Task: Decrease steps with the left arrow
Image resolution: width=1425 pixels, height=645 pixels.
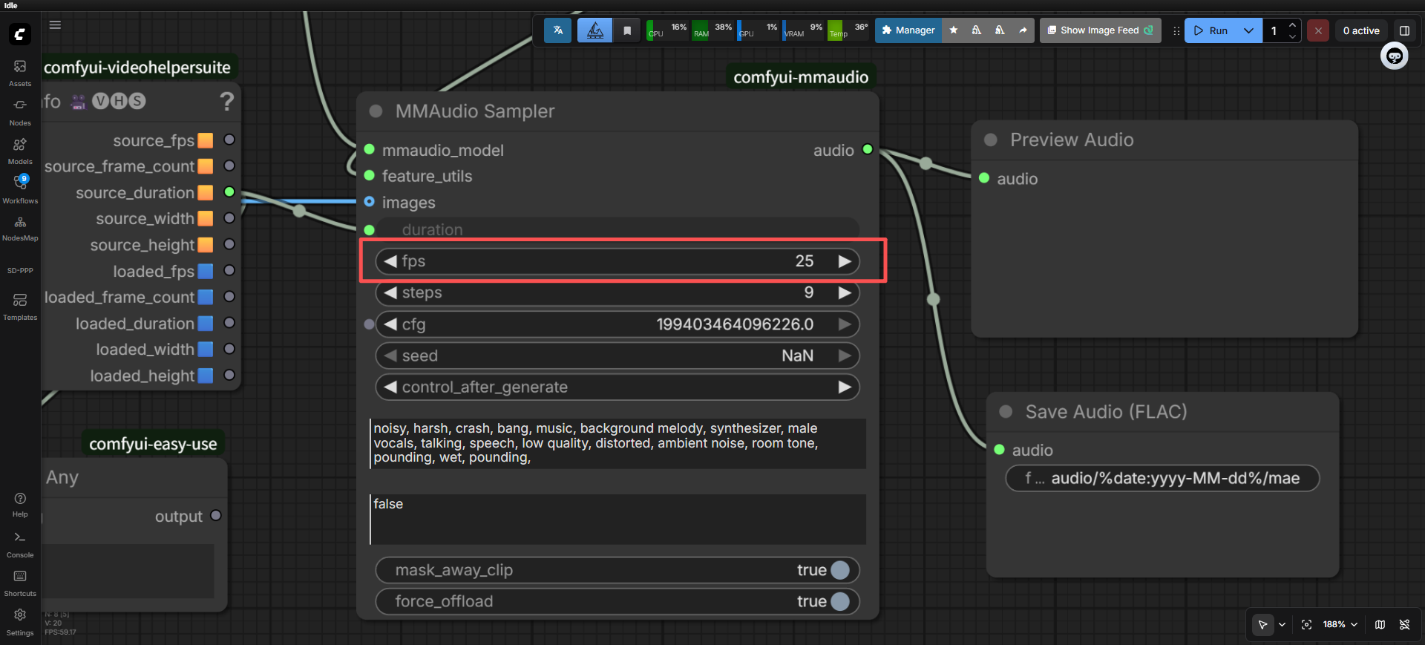Action: (x=390, y=292)
